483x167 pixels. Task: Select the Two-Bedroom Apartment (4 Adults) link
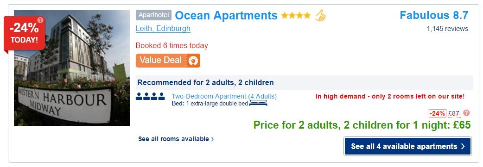pos(224,96)
